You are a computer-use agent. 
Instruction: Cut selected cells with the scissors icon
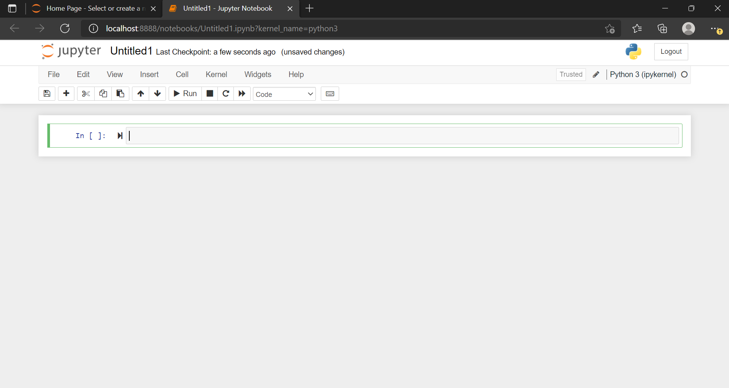86,93
